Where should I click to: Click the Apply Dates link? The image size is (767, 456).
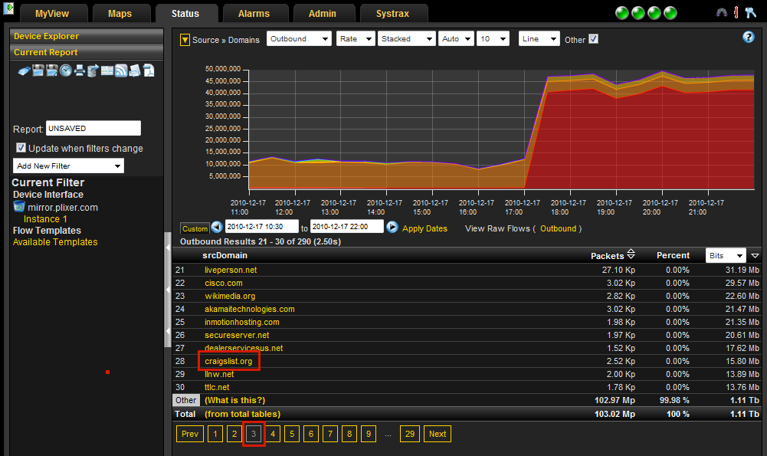(x=424, y=228)
